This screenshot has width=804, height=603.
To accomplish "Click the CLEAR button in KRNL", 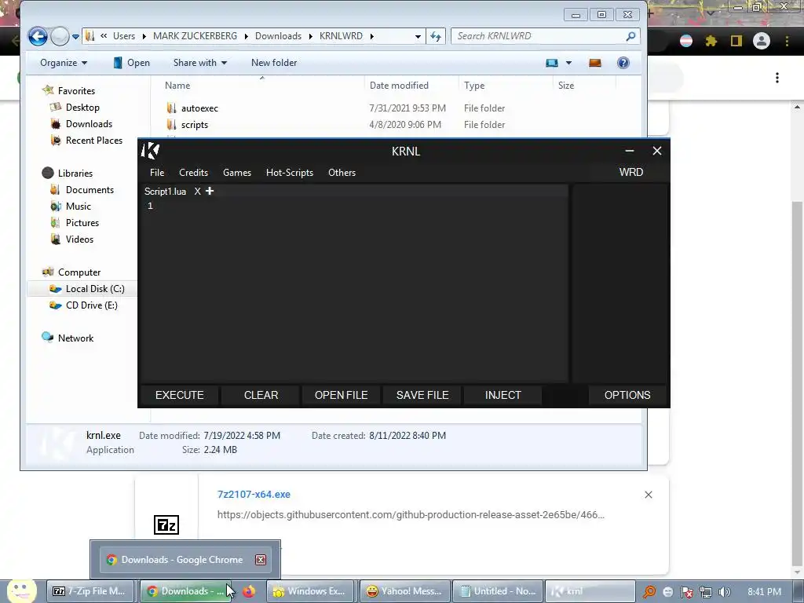I will (x=261, y=395).
